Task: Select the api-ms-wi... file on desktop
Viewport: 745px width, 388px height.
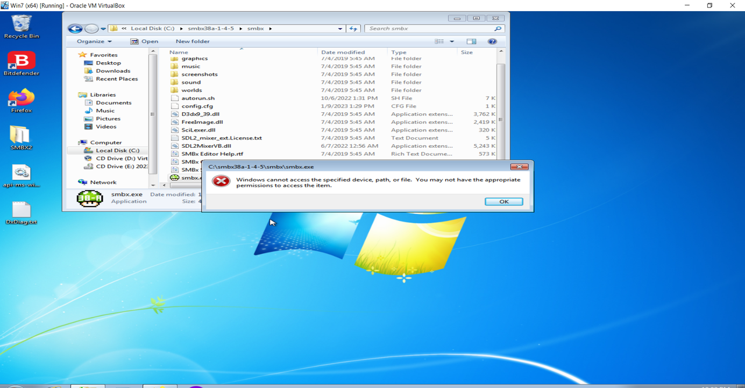Action: [x=22, y=176]
